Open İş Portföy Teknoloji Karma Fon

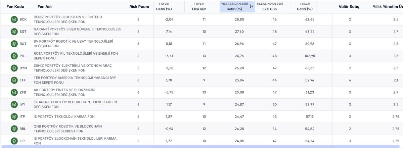coord(64,116)
